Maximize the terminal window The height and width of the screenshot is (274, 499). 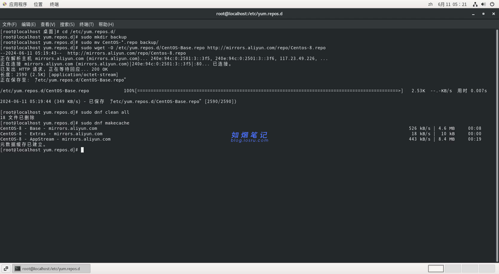(483, 14)
